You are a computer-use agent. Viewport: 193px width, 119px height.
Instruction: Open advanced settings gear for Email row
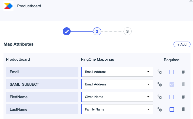[x=160, y=72]
